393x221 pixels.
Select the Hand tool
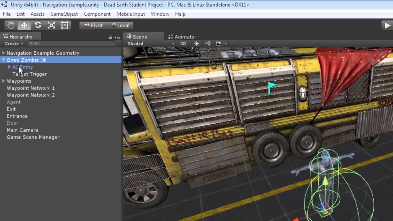pos(11,25)
